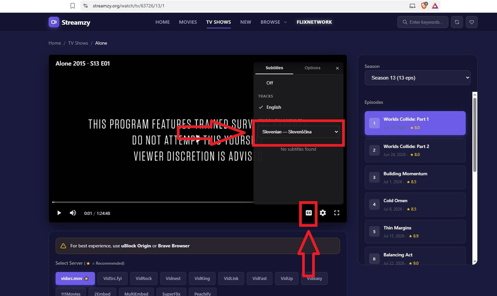The width and height of the screenshot is (497, 296).
Task: Select episode 1 Worlds Collide: Part 1
Action: click(415, 123)
